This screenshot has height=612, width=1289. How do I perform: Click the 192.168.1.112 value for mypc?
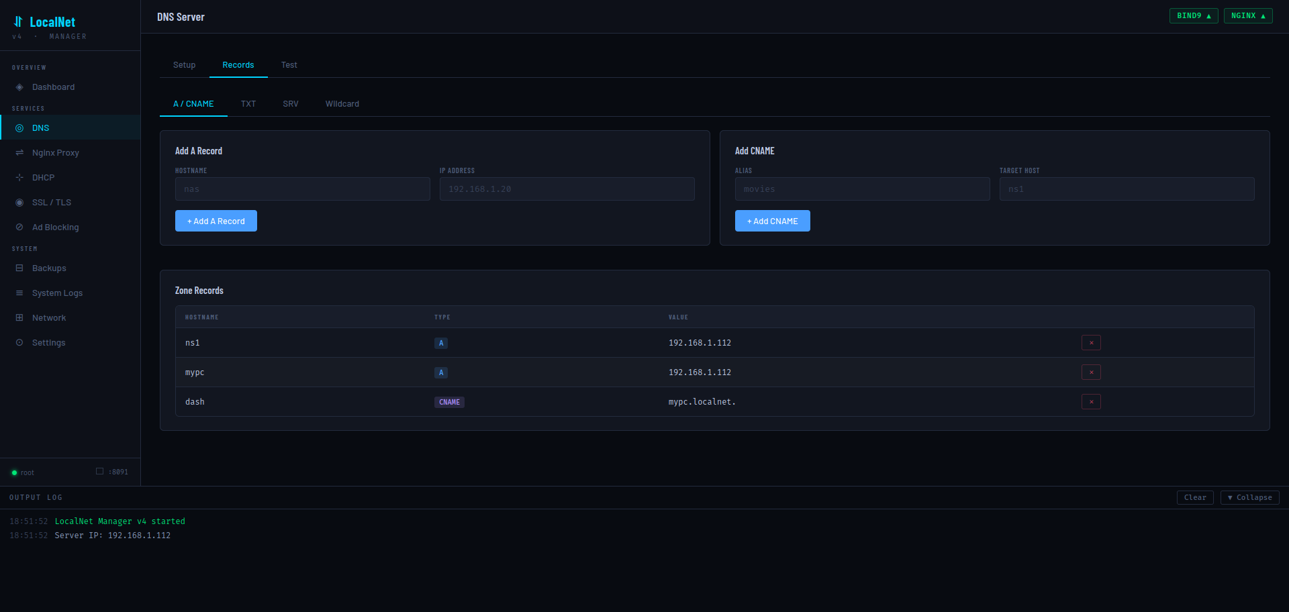click(700, 372)
